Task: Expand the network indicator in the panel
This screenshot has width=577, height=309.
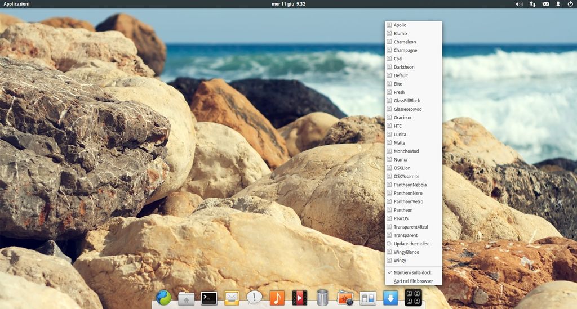Action: coord(532,4)
